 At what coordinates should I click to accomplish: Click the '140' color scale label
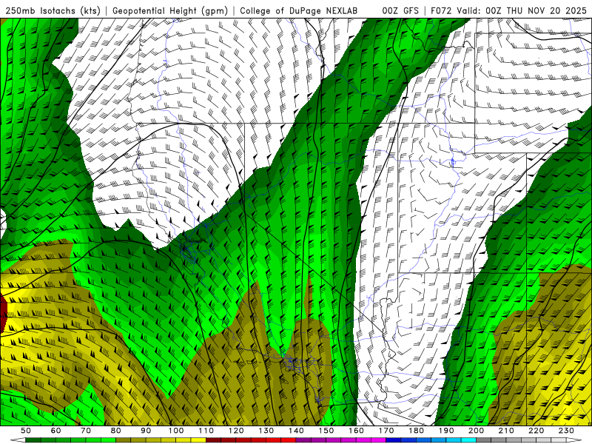coord(296,431)
